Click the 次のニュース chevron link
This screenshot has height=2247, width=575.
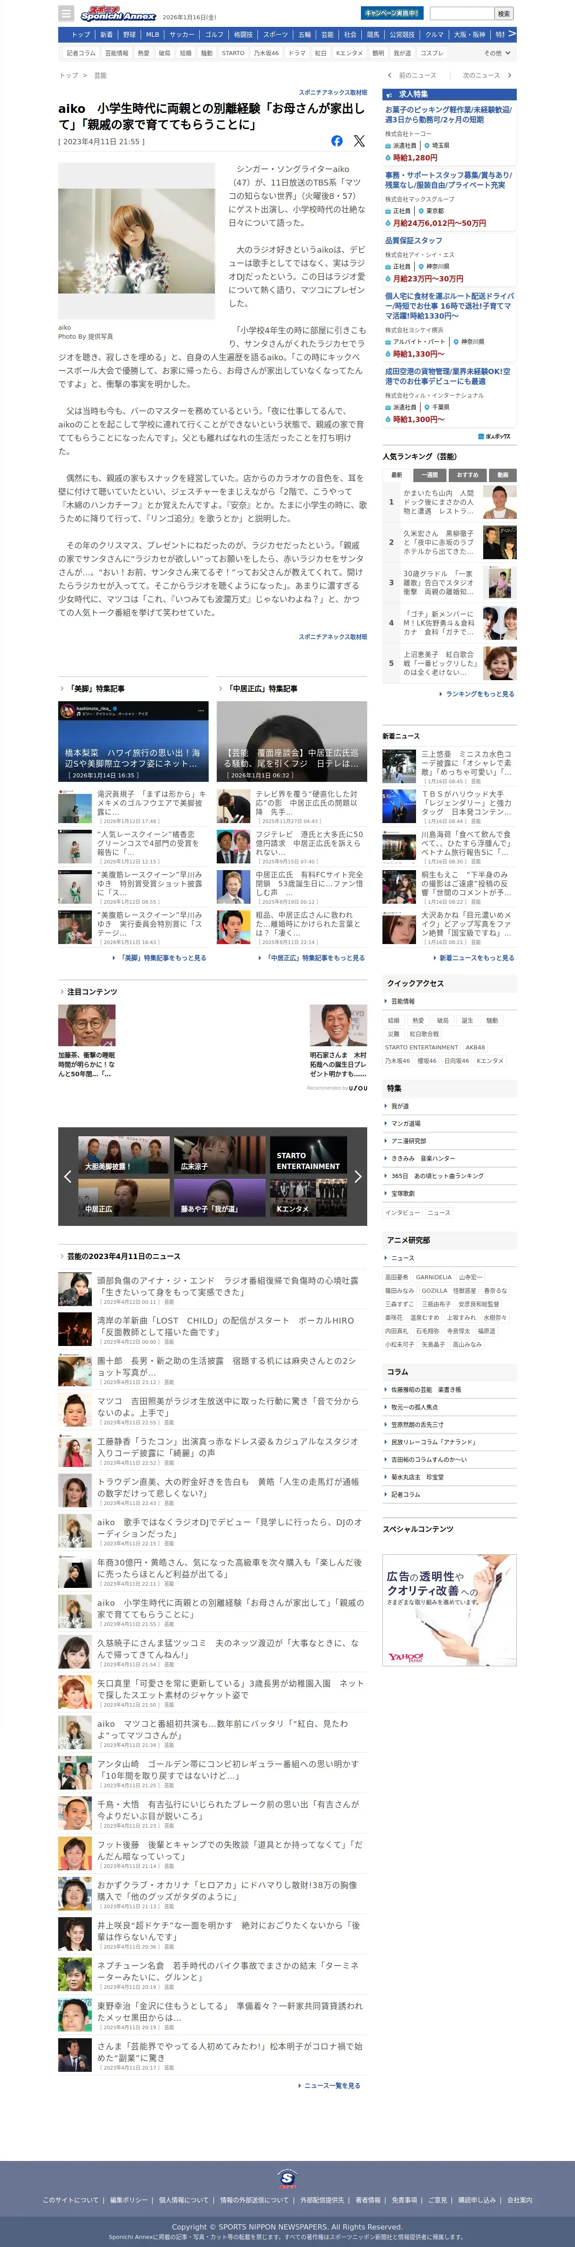pyautogui.click(x=487, y=75)
